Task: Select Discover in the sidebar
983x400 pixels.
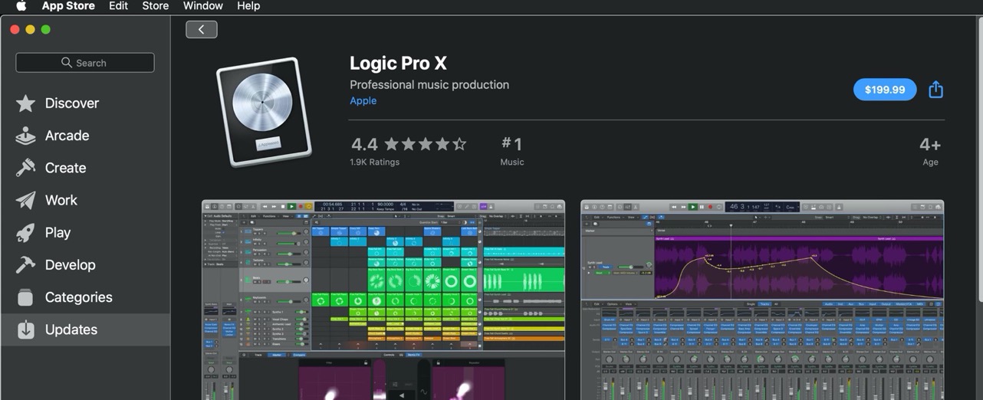Action: [x=85, y=103]
